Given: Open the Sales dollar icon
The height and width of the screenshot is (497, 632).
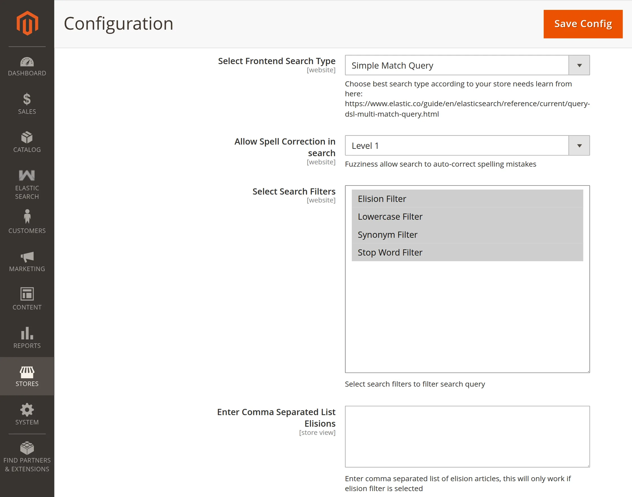Looking at the screenshot, I should click(27, 99).
